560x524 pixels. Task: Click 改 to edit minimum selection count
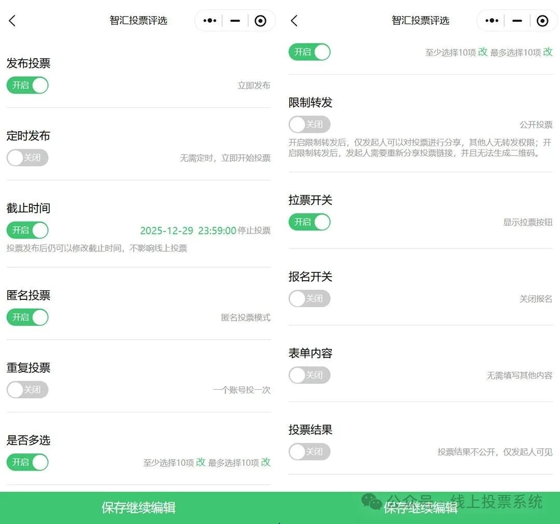coord(200,462)
